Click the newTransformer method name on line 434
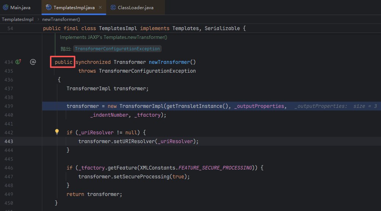The image size is (381, 211). pos(169,62)
